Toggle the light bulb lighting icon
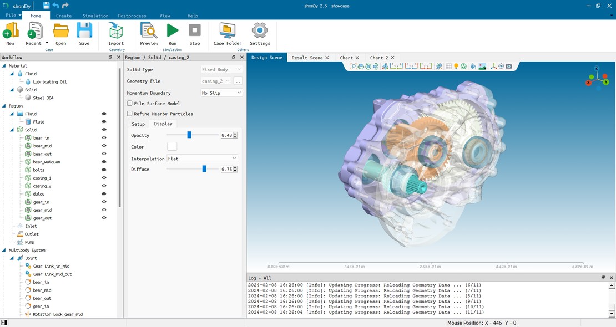 456,67
